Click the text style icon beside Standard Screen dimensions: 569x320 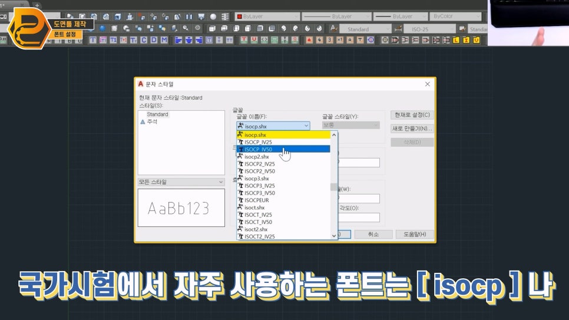pos(334,28)
